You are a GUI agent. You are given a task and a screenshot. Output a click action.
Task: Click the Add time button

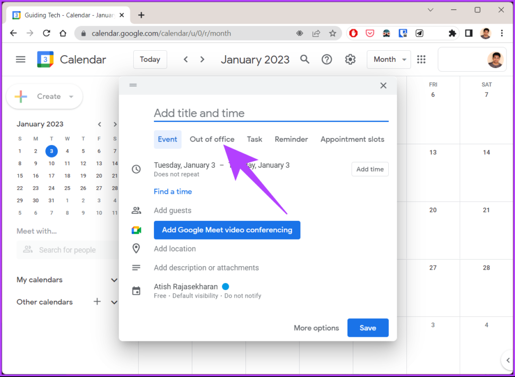click(x=370, y=169)
